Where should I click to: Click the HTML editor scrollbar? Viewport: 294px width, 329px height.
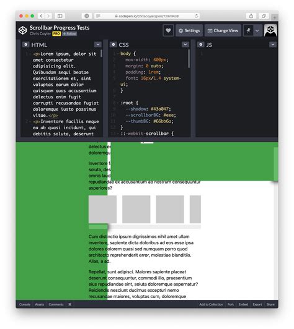point(102,53)
